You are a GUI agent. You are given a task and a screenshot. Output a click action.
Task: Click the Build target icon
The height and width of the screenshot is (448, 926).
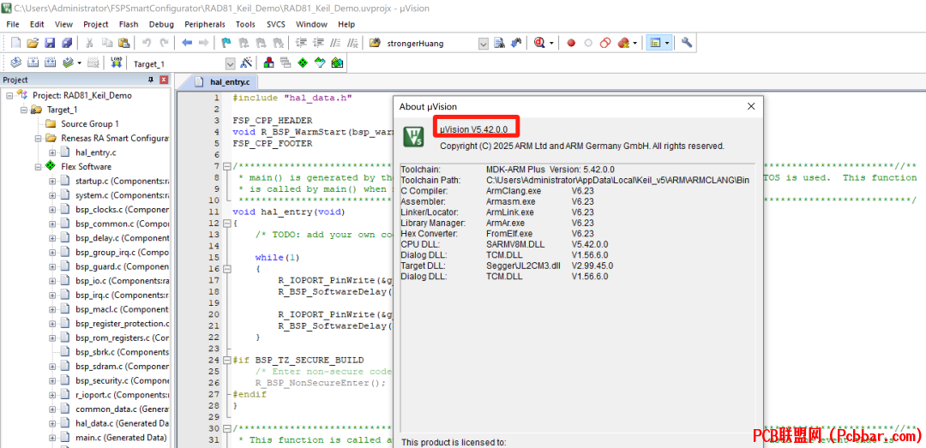pyautogui.click(x=33, y=63)
